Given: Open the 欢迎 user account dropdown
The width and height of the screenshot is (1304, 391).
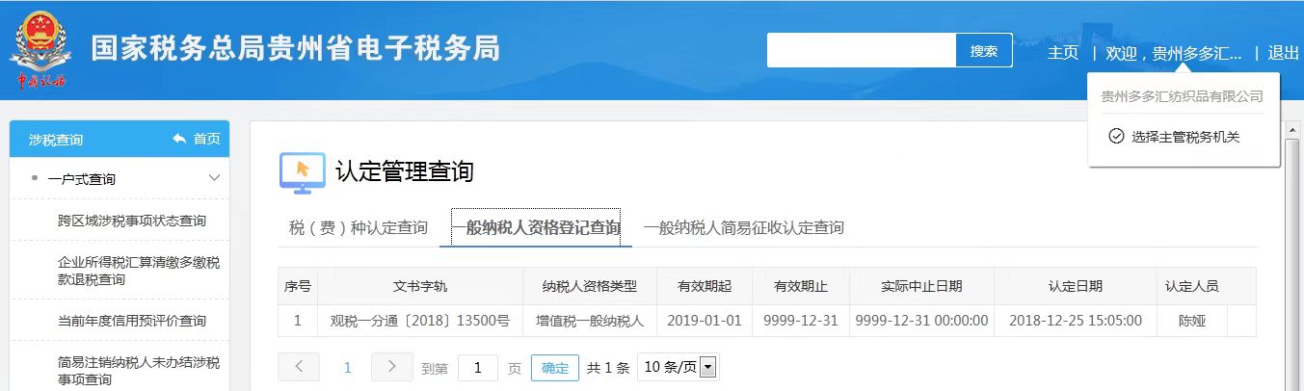Looking at the screenshot, I should (x=1173, y=53).
